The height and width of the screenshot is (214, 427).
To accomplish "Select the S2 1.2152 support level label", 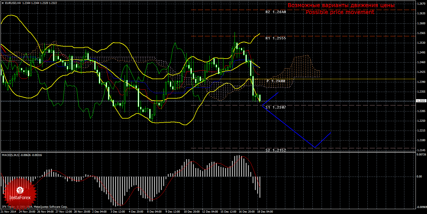I will 276,150.
